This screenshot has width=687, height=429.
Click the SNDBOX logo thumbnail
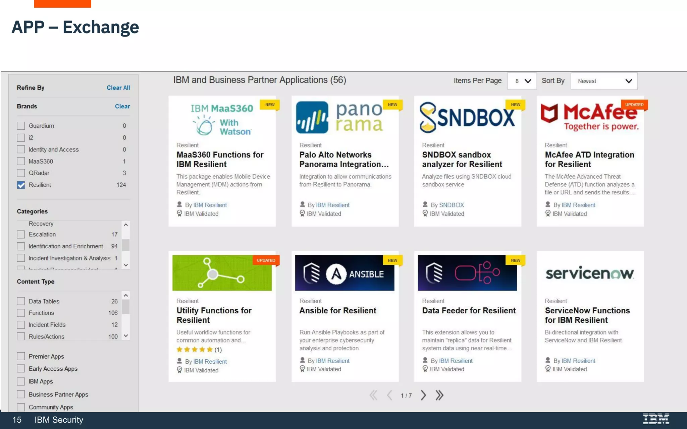click(x=467, y=118)
